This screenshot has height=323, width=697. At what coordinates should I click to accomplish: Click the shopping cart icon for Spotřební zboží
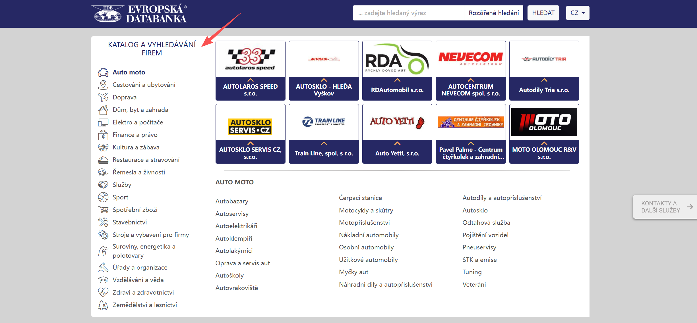click(x=103, y=210)
